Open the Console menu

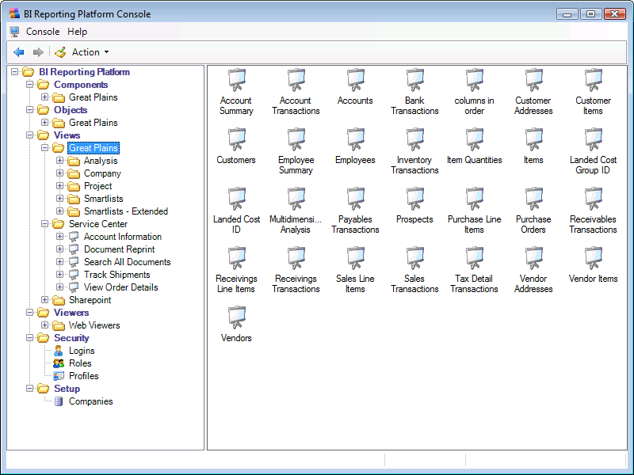tap(42, 32)
